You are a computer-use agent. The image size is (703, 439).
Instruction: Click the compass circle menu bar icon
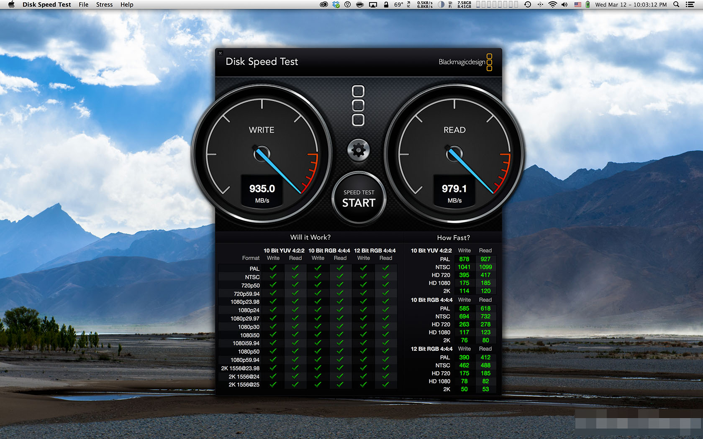click(347, 5)
